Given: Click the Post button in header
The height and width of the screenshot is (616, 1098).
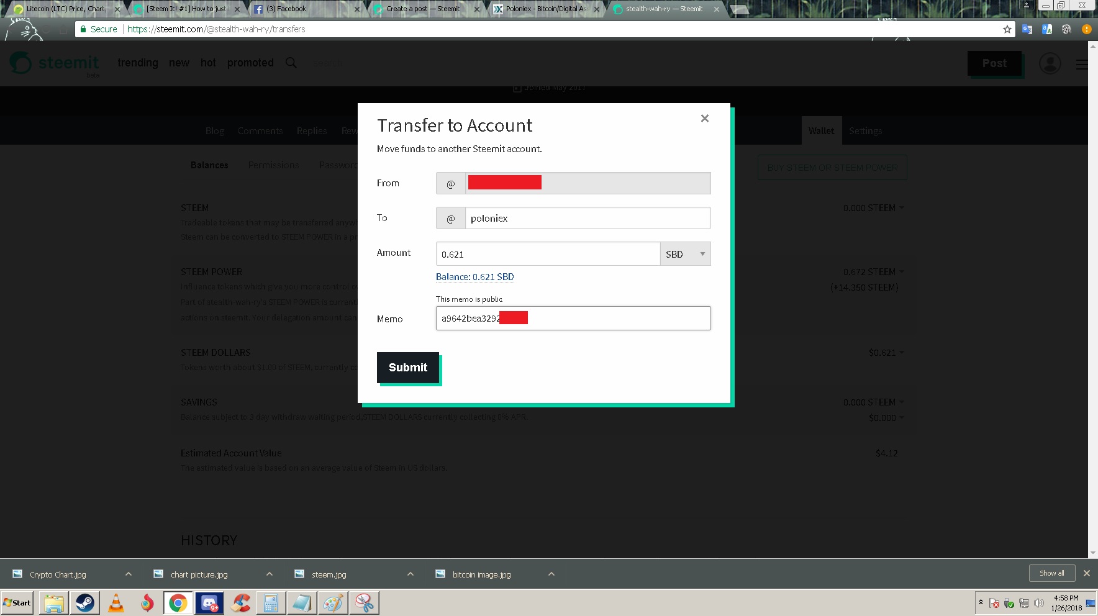Looking at the screenshot, I should 994,63.
